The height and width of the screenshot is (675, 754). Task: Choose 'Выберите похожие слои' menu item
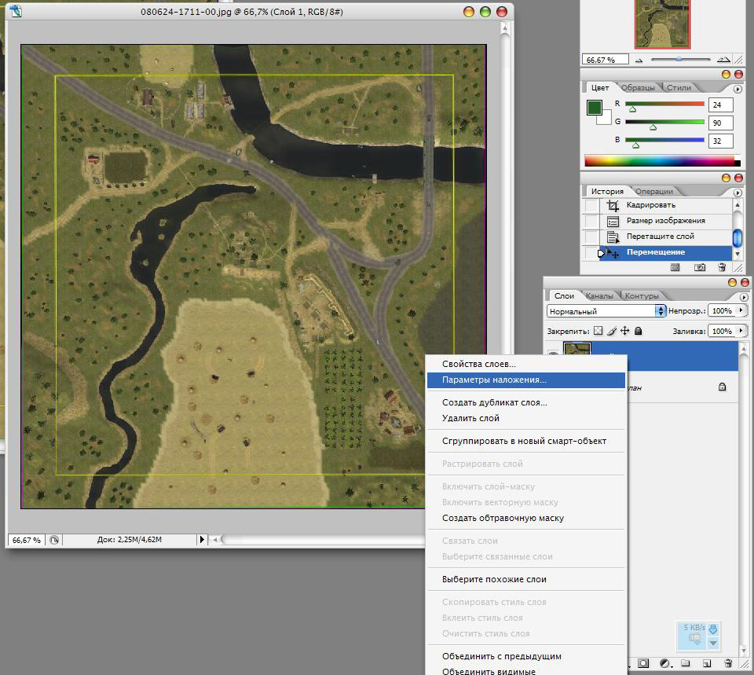click(526, 580)
